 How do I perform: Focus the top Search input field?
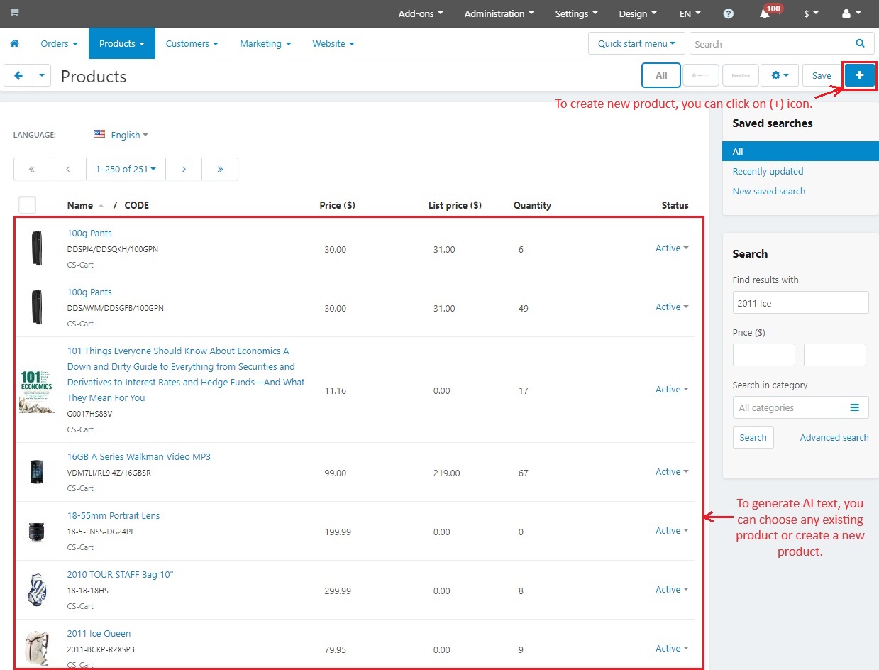point(768,44)
